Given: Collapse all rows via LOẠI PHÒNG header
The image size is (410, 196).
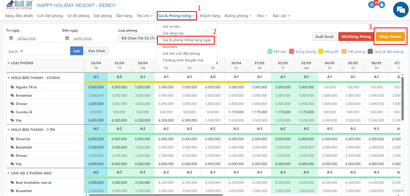Looking at the screenshot, I should tap(9, 63).
